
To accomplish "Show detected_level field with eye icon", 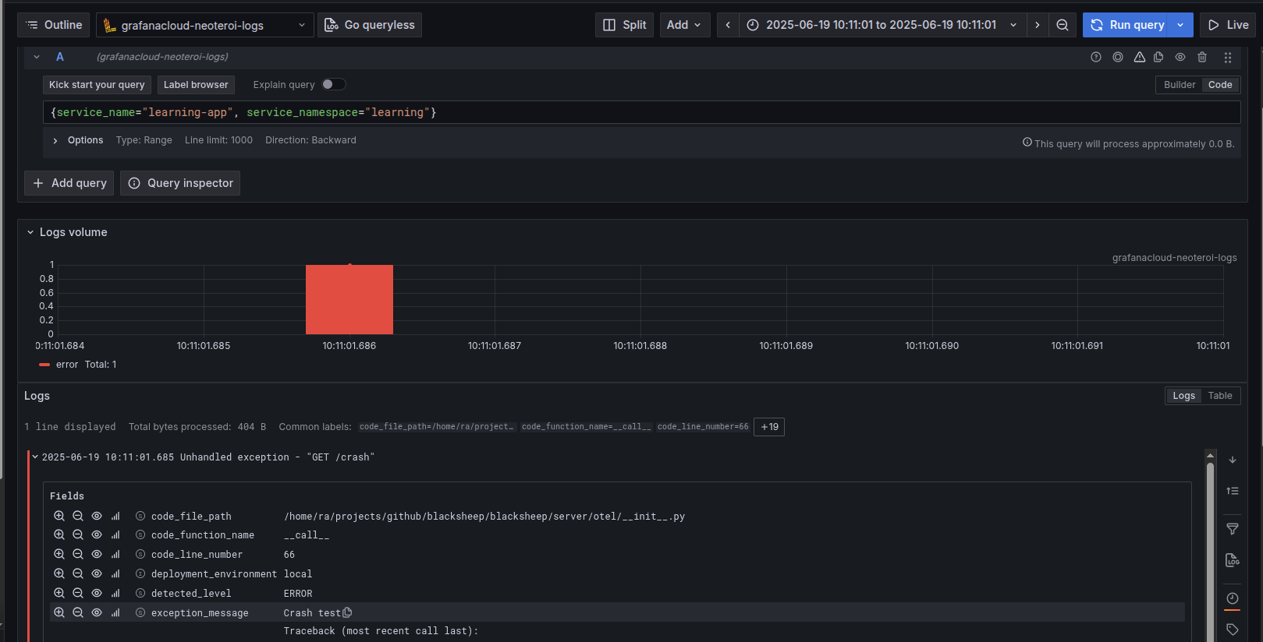I will pos(97,593).
